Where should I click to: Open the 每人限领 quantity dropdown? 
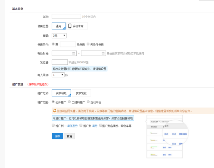[58, 75]
